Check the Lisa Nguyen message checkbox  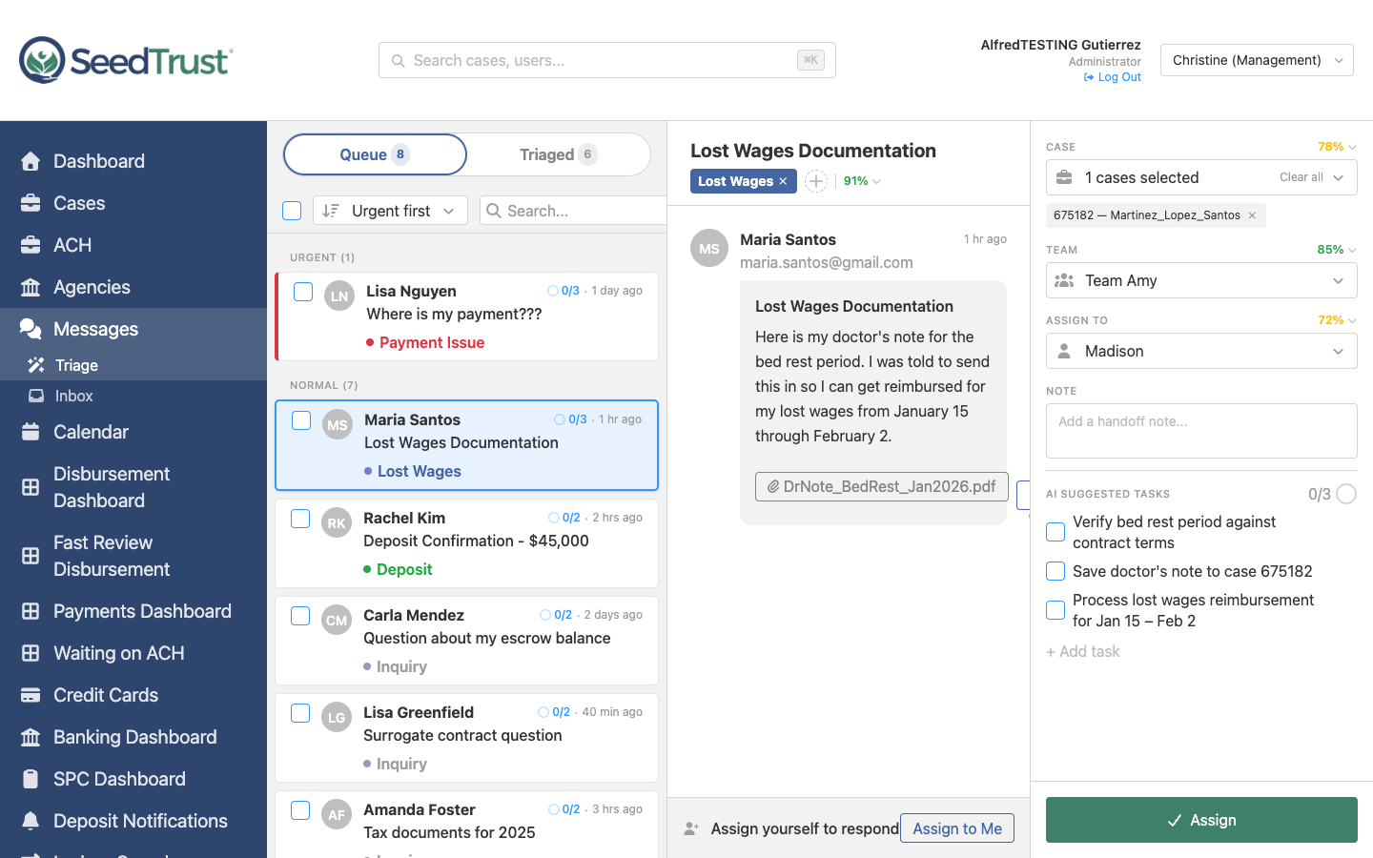coord(303,292)
